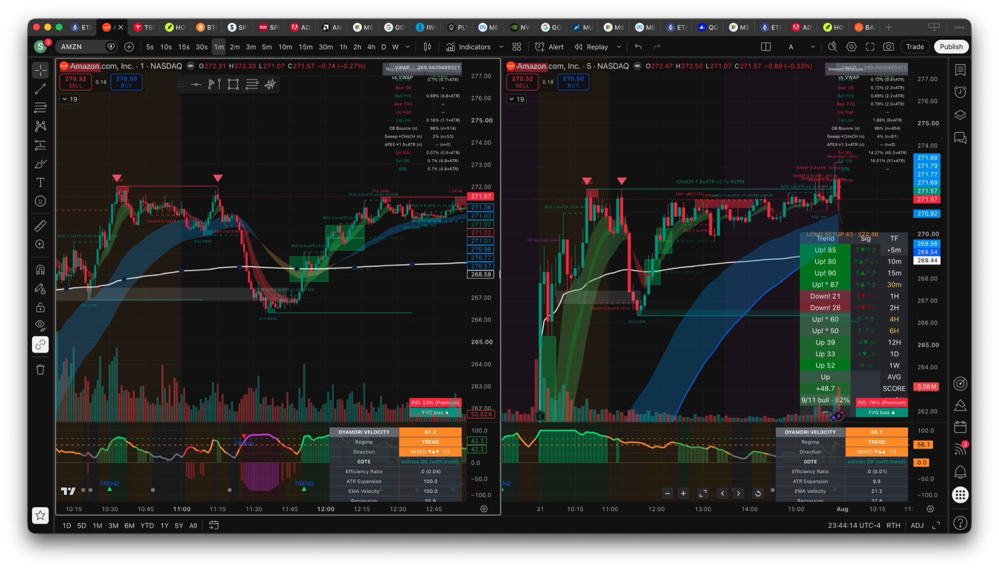Set the YTD date range
999x570 pixels.
point(147,526)
